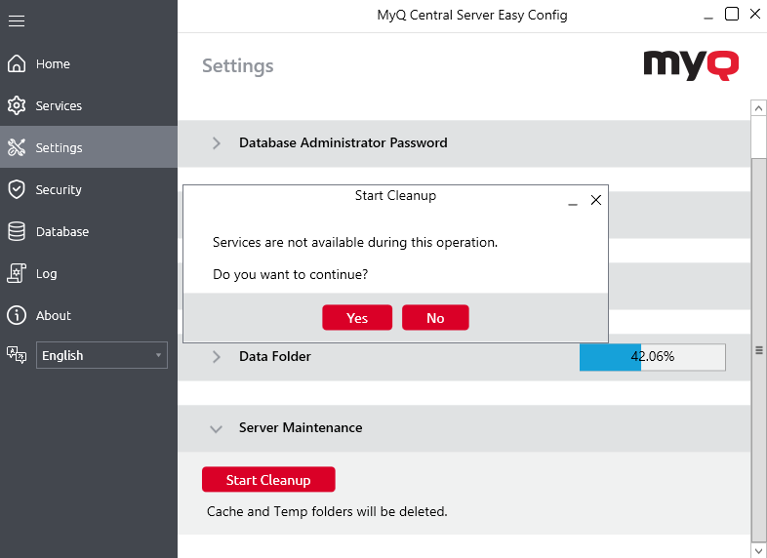Open the Database menu item
The image size is (767, 558).
62,232
